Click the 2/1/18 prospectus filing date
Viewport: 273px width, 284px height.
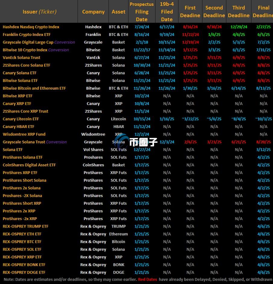pos(141,42)
